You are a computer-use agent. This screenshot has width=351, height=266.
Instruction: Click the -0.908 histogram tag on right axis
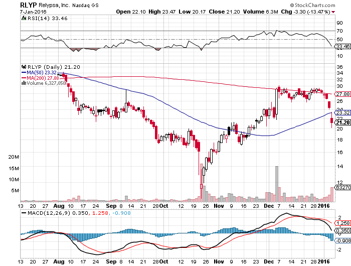pyautogui.click(x=342, y=241)
